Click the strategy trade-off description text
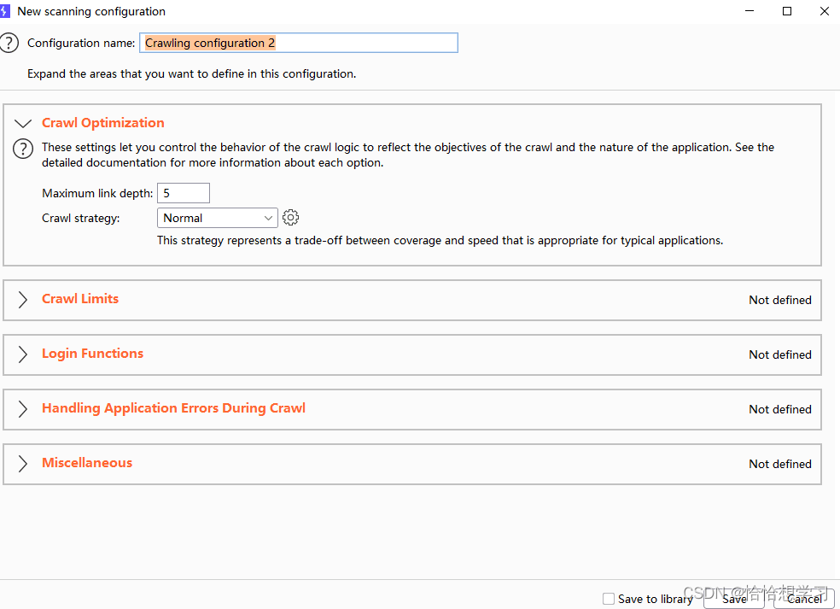The width and height of the screenshot is (840, 609). click(x=440, y=241)
